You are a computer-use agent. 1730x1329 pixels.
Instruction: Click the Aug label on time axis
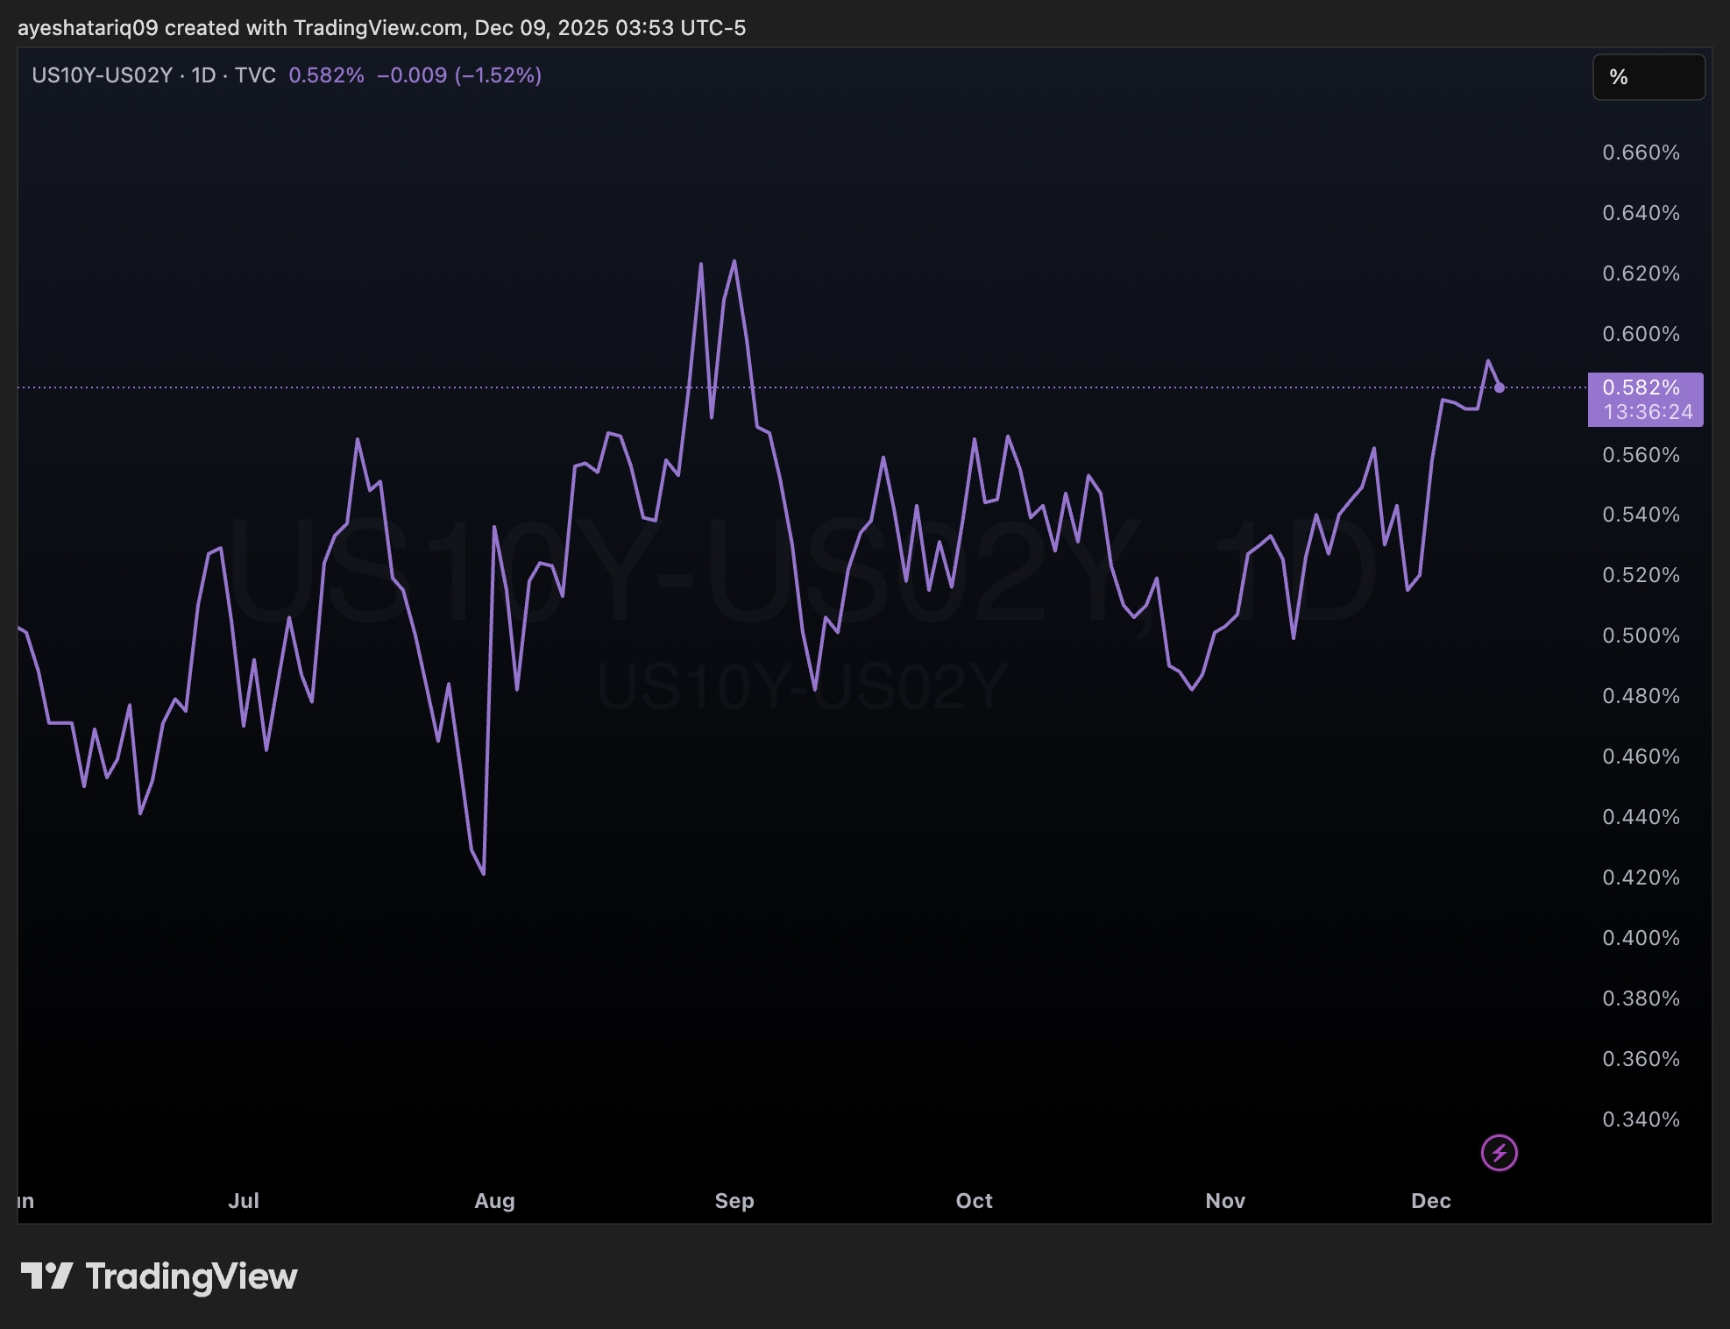494,1201
